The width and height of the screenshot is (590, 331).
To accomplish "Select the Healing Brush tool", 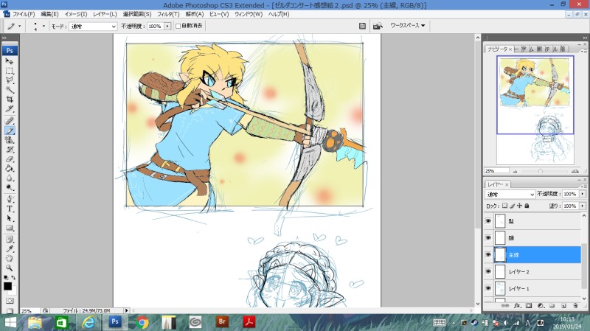I will click(x=10, y=121).
